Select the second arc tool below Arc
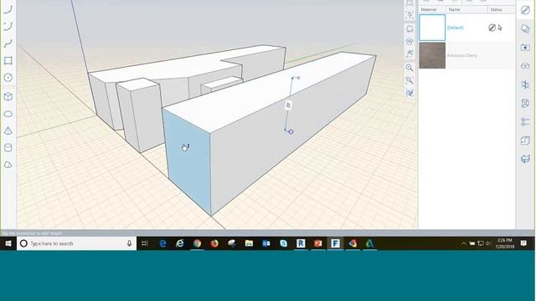The width and height of the screenshot is (536, 301). pos(8,26)
